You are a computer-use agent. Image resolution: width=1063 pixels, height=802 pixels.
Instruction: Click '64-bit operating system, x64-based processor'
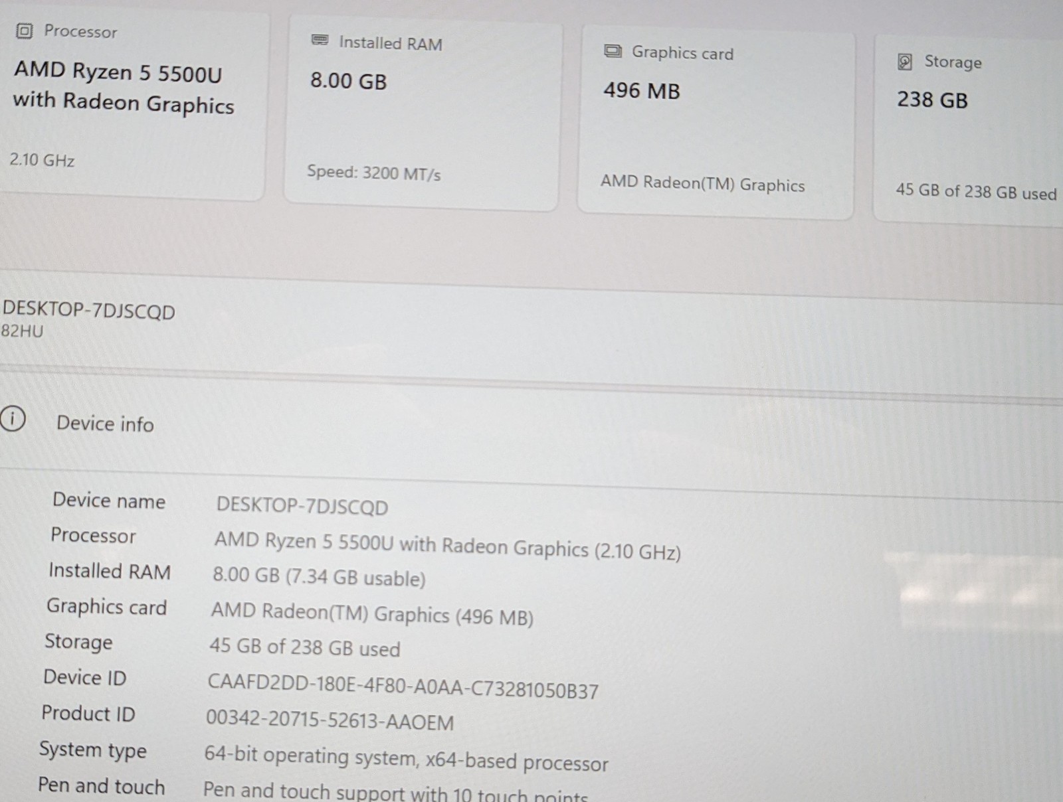(x=406, y=759)
